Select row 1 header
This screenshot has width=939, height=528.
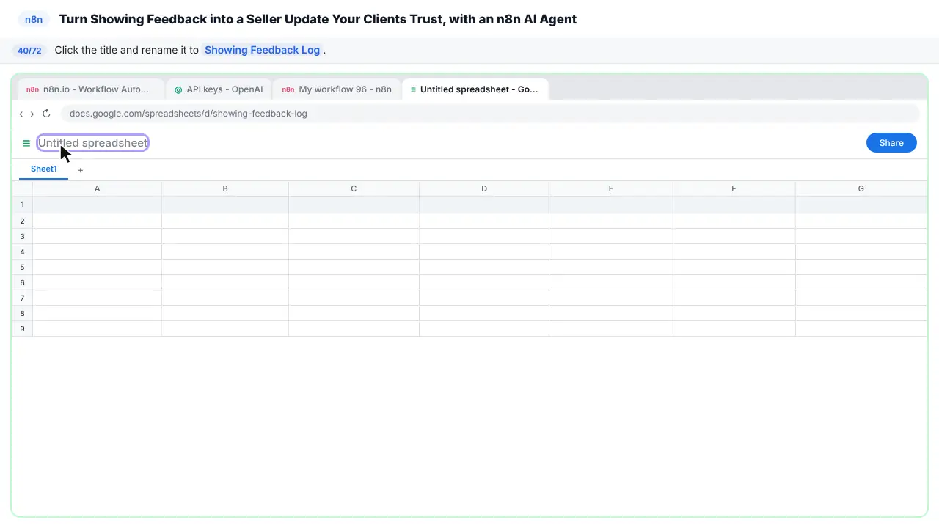click(x=23, y=205)
